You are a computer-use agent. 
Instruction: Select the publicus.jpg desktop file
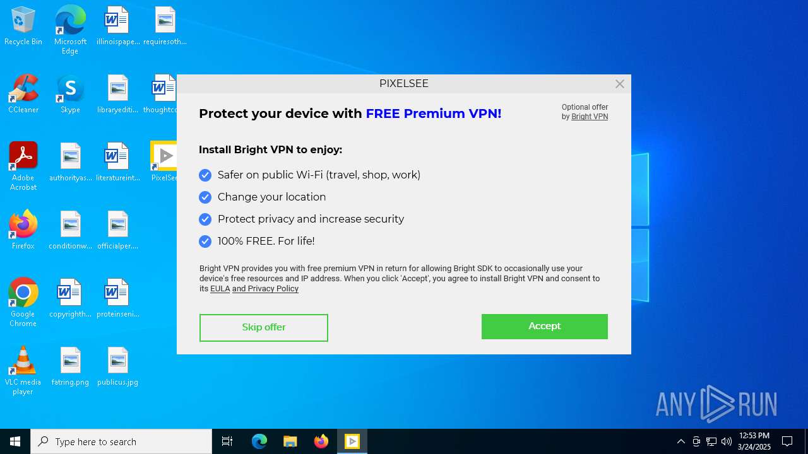pos(117,366)
